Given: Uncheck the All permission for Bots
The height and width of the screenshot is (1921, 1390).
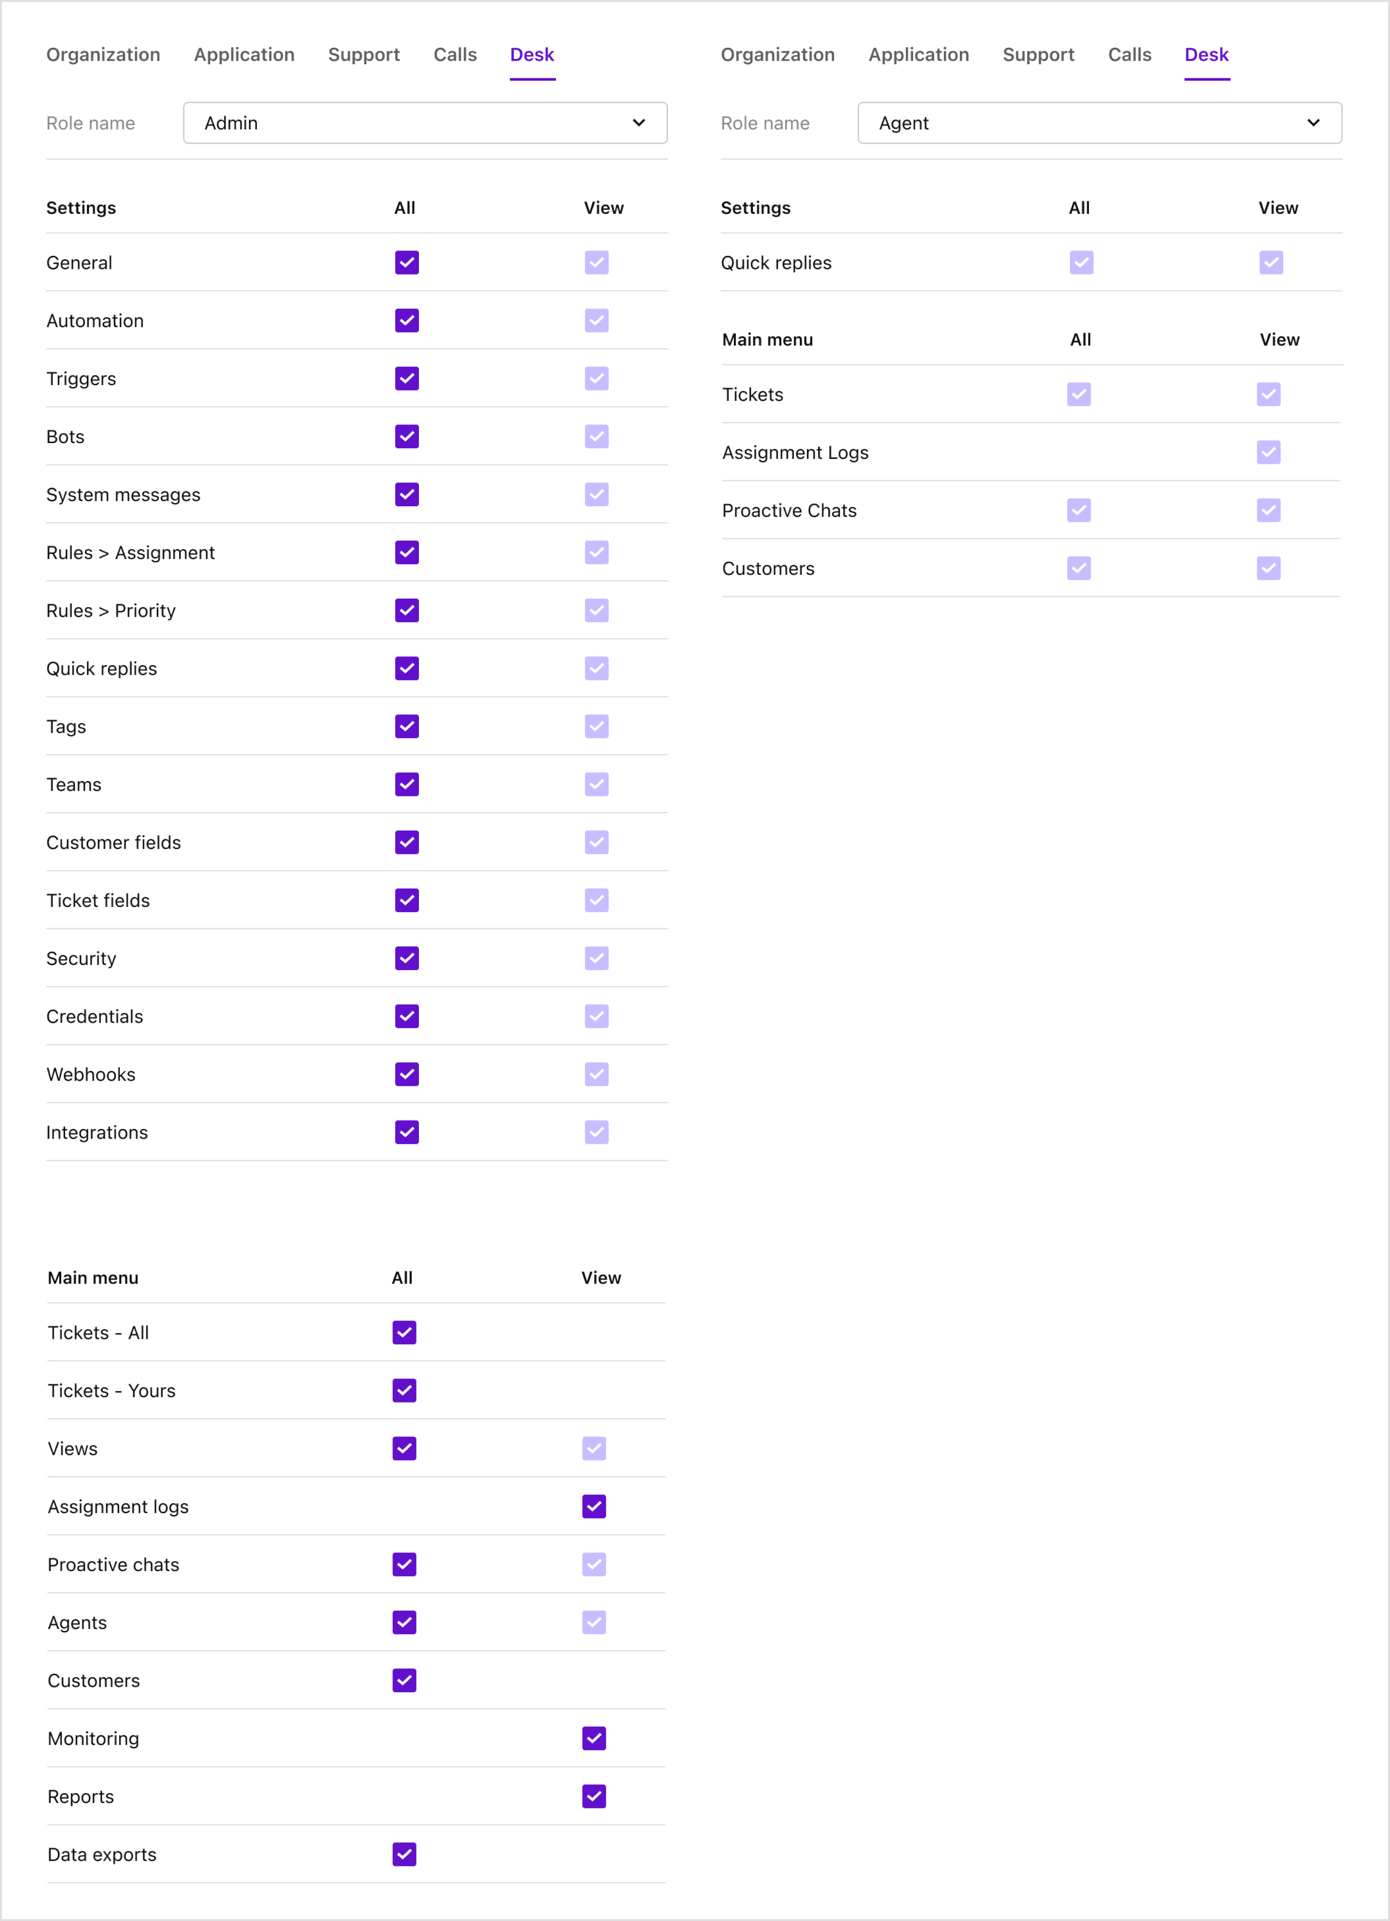Looking at the screenshot, I should pos(406,436).
